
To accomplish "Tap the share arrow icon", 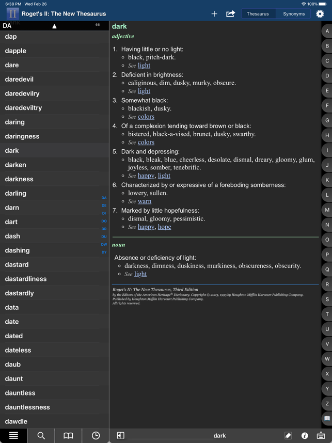I will 230,14.
